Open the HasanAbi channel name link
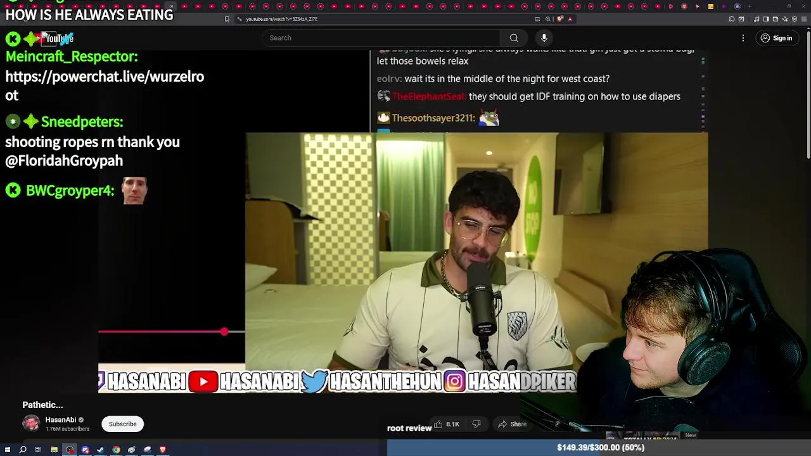811x456 pixels. pyautogui.click(x=61, y=419)
